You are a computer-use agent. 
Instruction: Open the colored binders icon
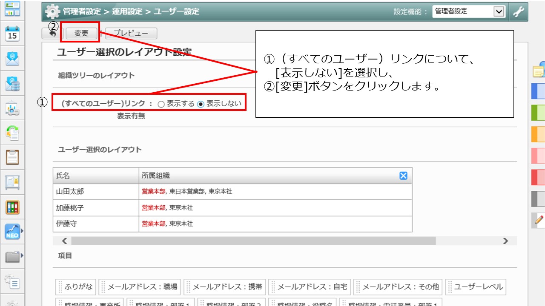[x=12, y=207]
